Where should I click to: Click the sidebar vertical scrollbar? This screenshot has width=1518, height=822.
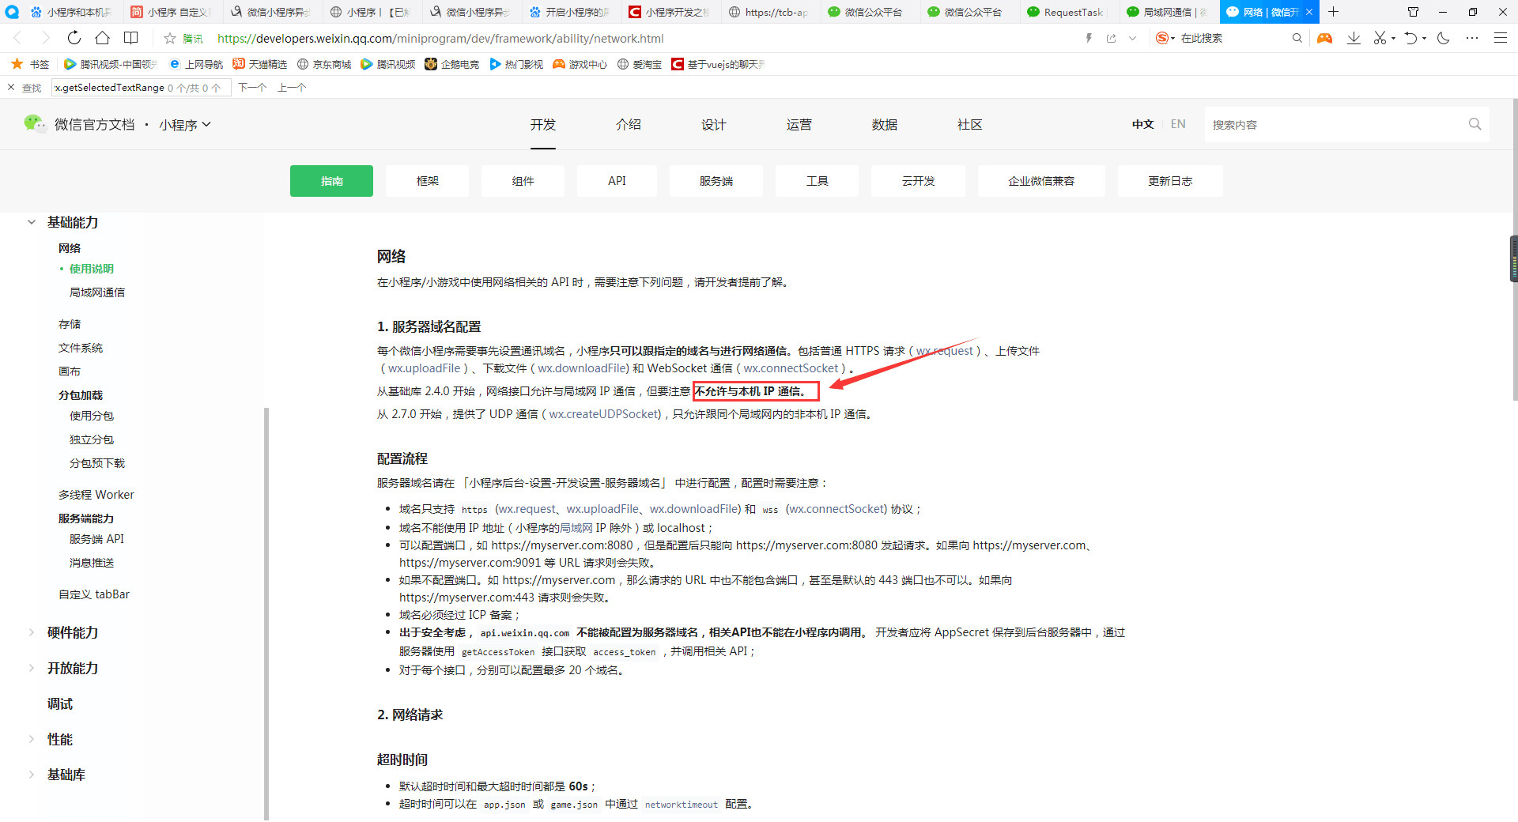(266, 613)
